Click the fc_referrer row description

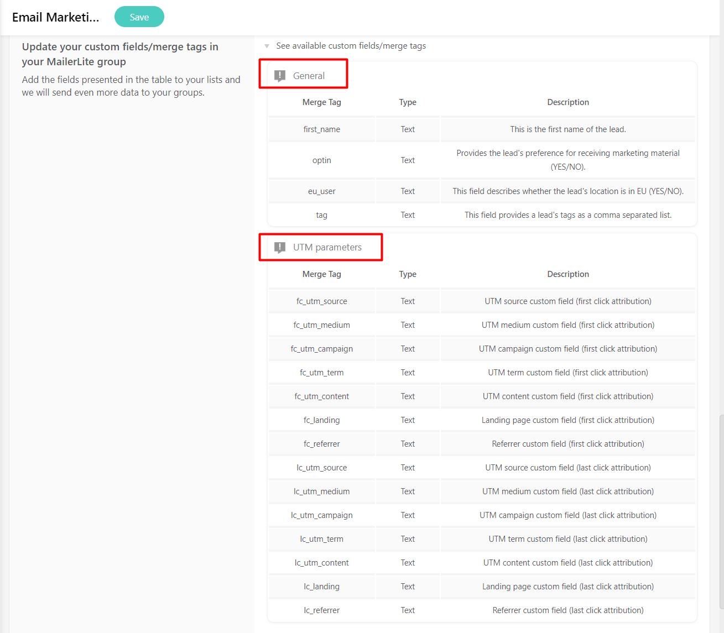click(x=568, y=443)
